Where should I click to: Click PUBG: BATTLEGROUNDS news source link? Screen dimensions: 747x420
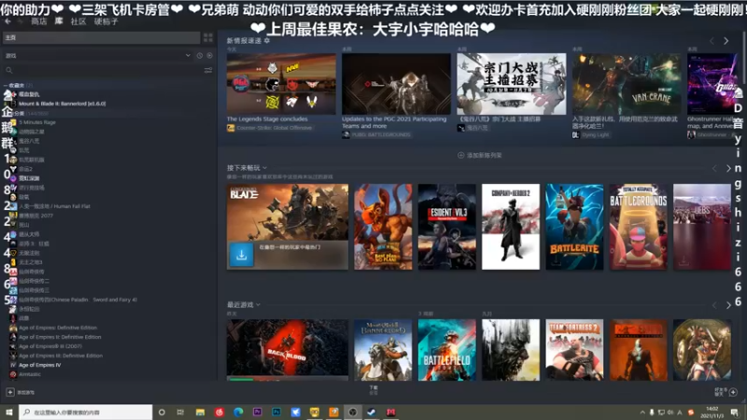point(381,134)
